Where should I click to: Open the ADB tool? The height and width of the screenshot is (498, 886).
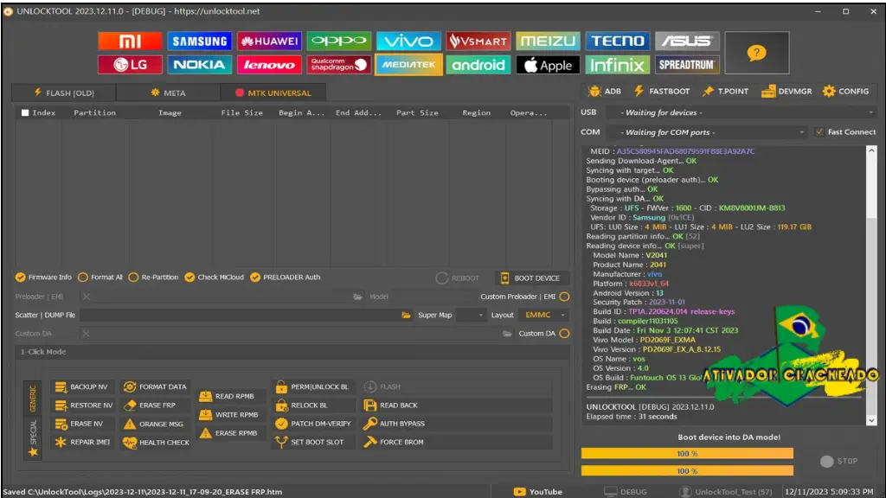tap(604, 91)
